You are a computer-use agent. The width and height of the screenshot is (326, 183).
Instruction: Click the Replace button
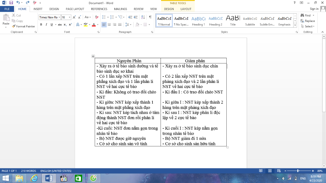[308, 21]
